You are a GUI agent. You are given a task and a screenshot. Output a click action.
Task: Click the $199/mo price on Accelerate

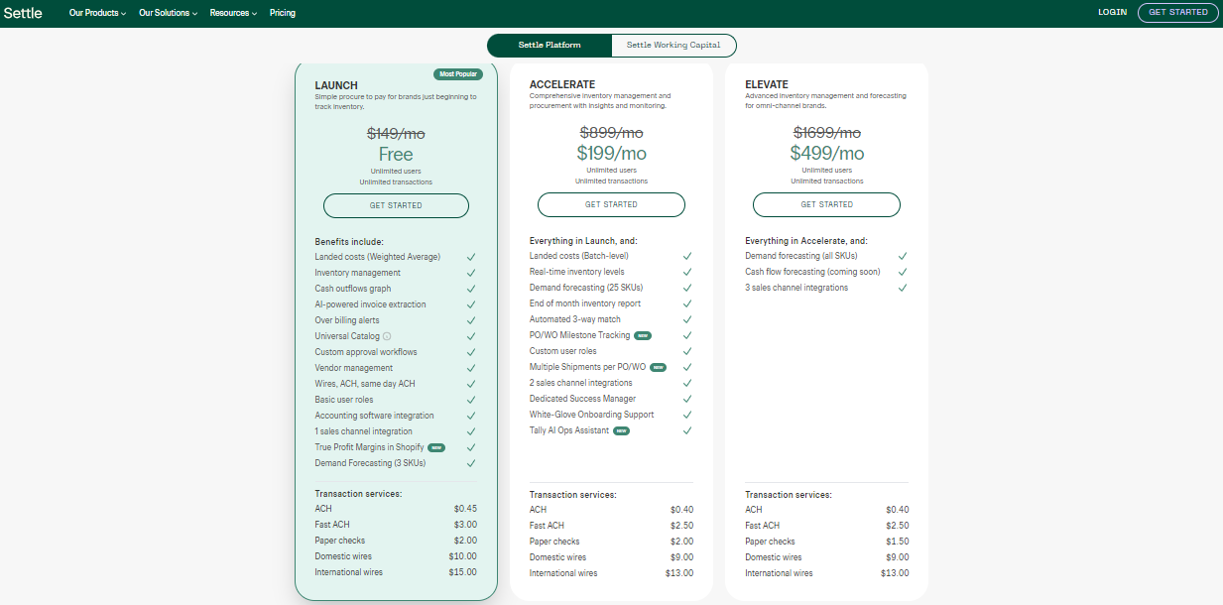click(x=611, y=153)
